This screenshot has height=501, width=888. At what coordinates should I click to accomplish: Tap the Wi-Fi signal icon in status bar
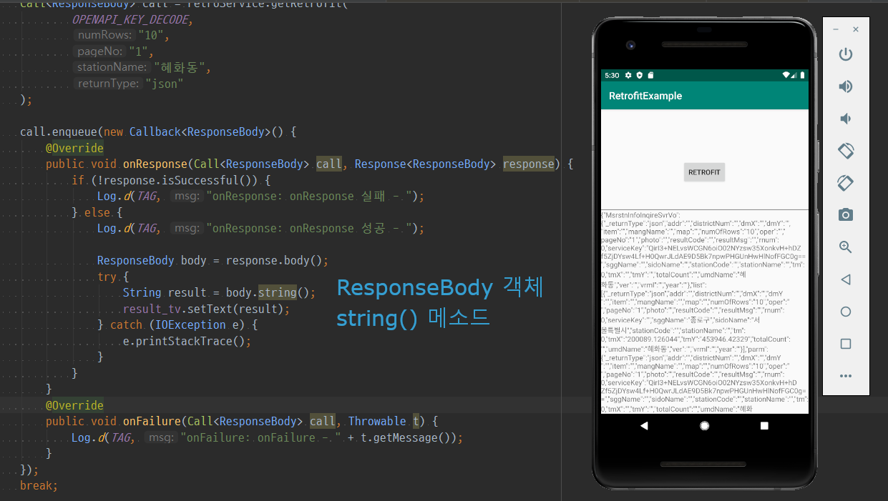point(786,75)
